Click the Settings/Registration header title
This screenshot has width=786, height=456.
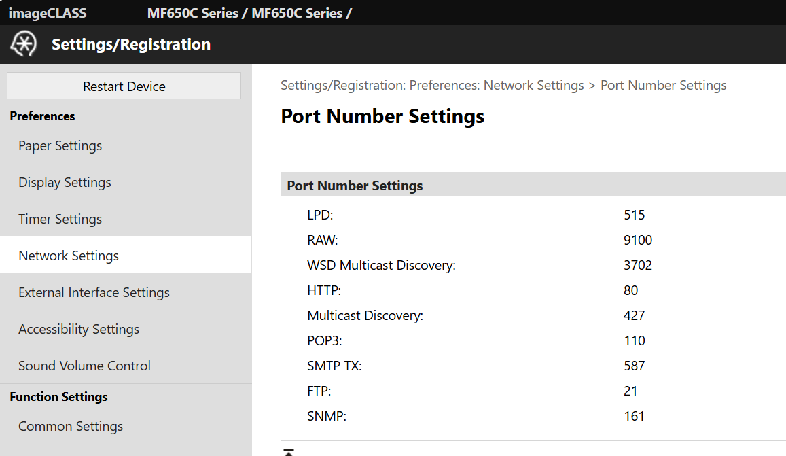point(131,45)
